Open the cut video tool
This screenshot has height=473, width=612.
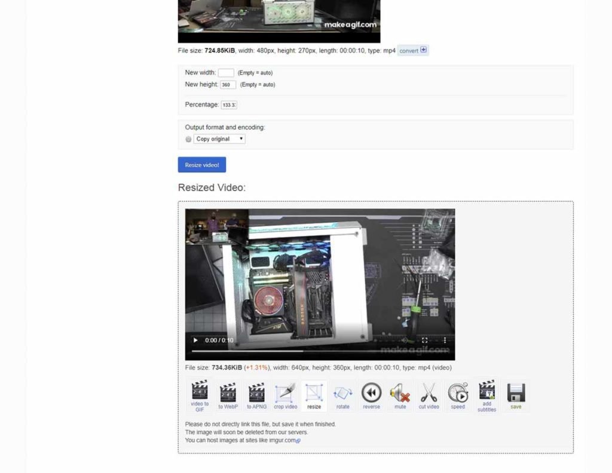(x=429, y=395)
